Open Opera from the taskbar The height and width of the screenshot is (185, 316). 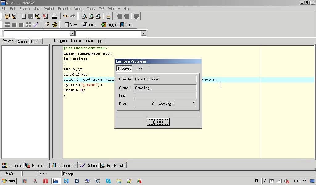point(45,181)
